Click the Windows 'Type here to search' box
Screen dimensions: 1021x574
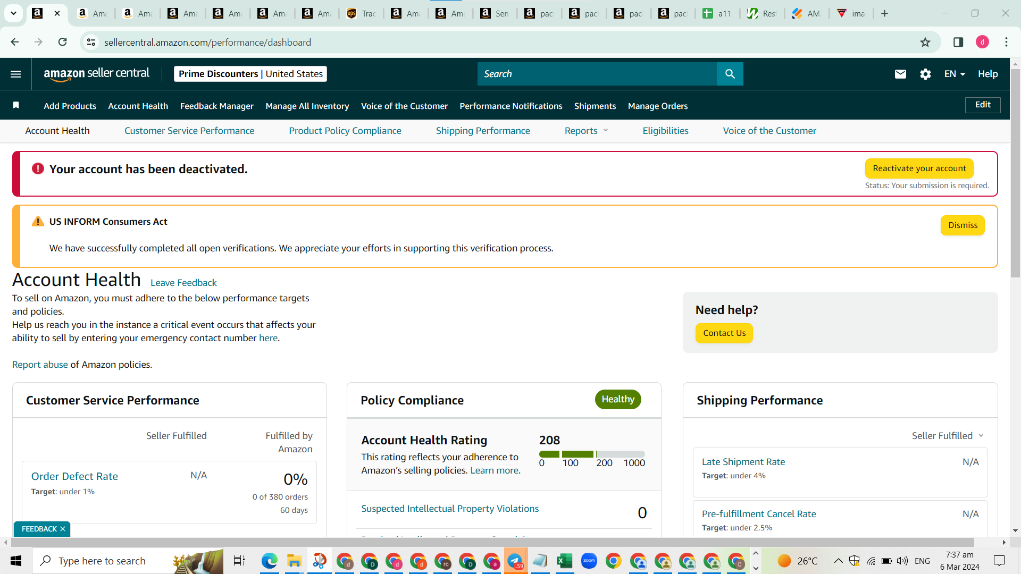click(128, 561)
